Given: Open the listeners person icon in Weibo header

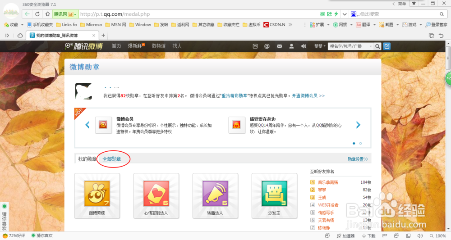Looking at the screenshot, I should click(291, 46).
